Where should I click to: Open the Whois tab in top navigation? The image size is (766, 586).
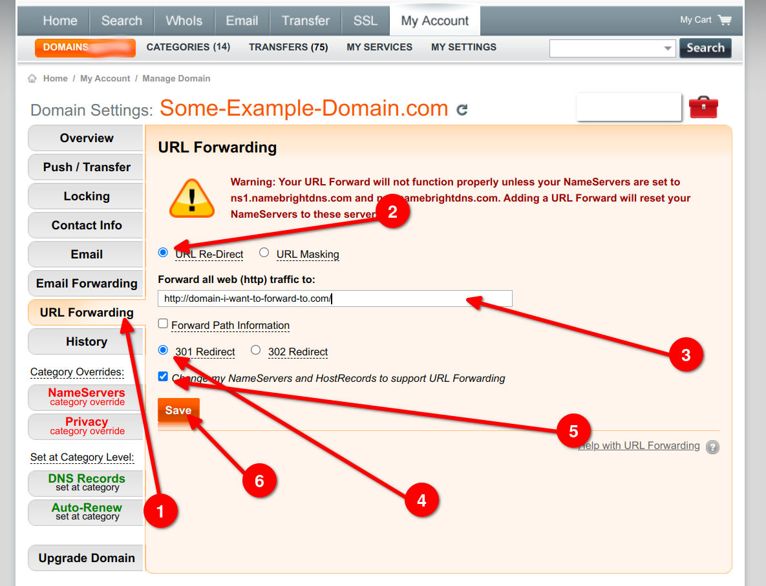point(184,21)
